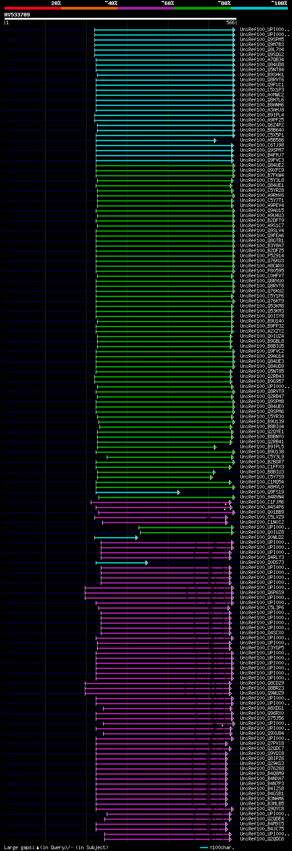Open hit UniRef100_B9GBL8

point(262,341)
